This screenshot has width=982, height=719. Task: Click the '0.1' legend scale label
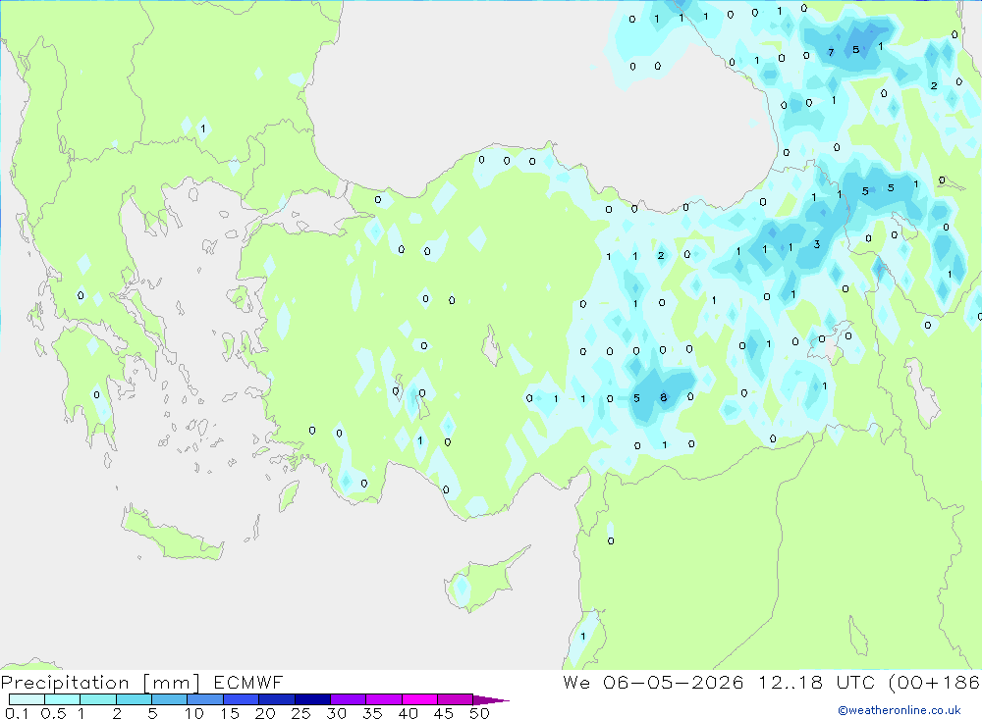[17, 713]
